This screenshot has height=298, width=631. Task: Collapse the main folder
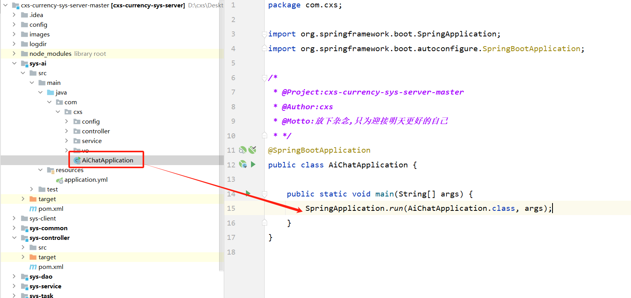click(x=32, y=83)
